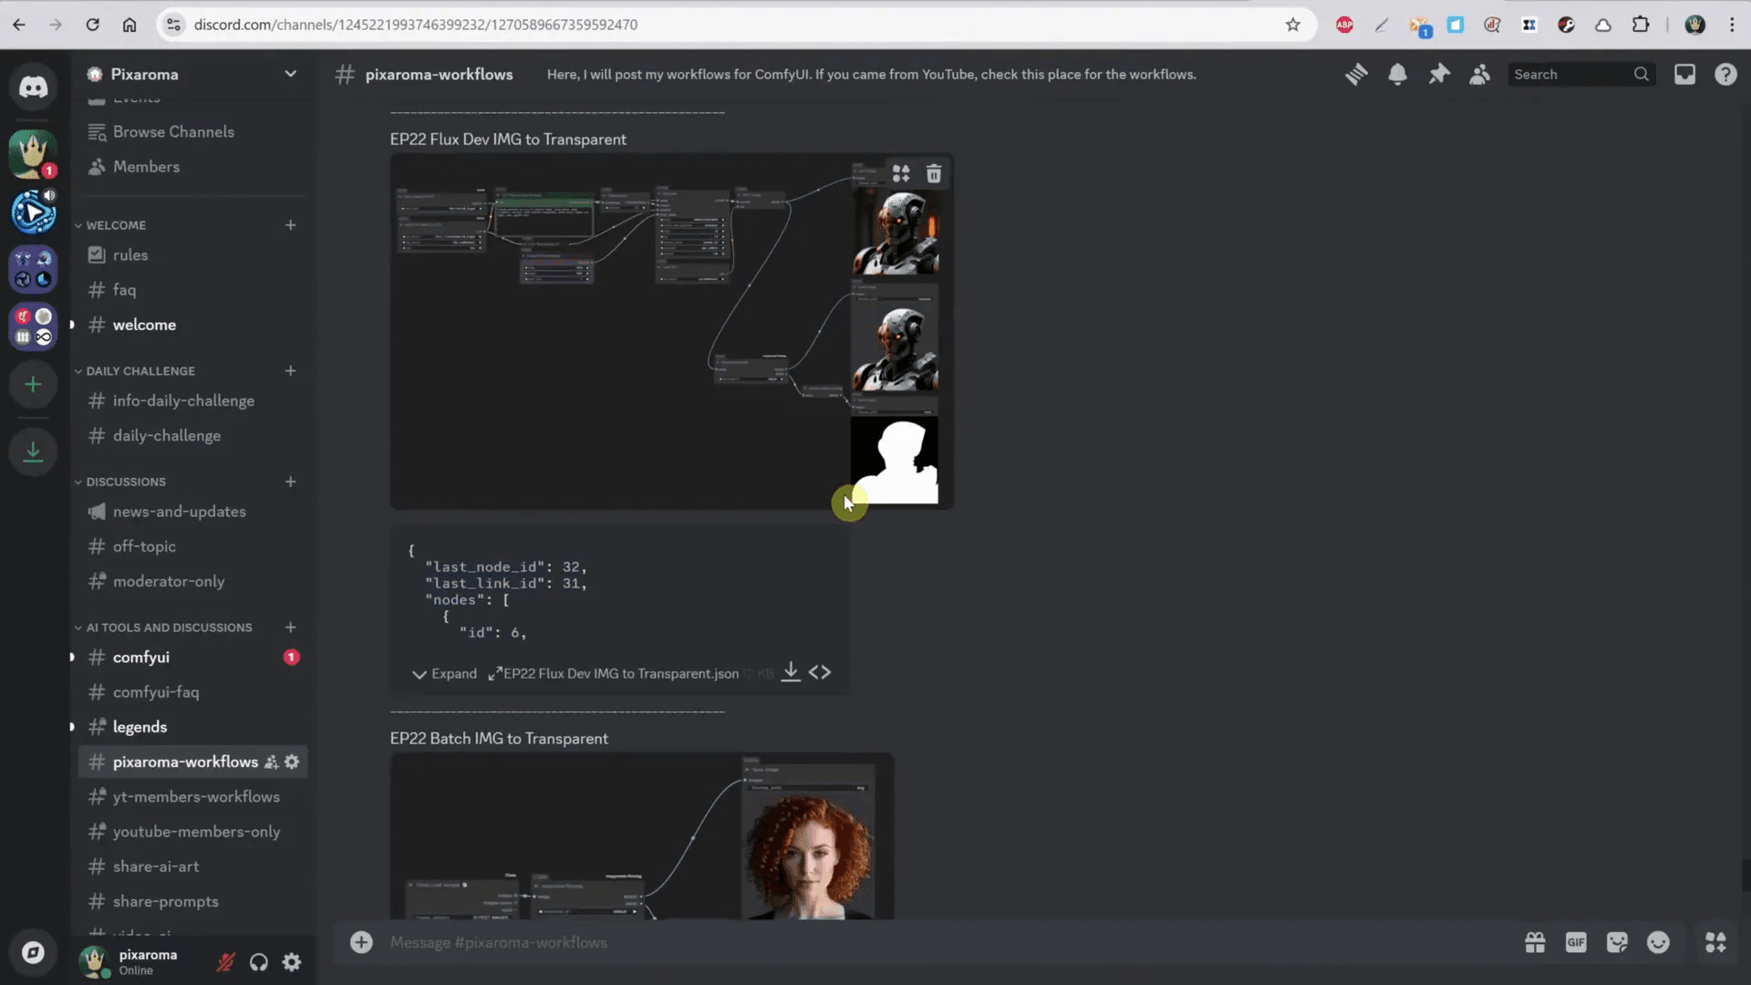Open the sticker picker icon
The height and width of the screenshot is (985, 1751).
coord(1617,942)
